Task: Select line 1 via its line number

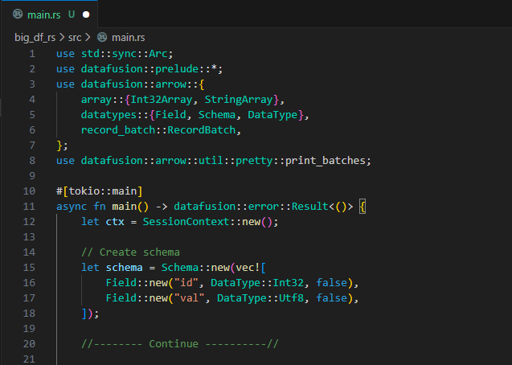Action: (31, 54)
